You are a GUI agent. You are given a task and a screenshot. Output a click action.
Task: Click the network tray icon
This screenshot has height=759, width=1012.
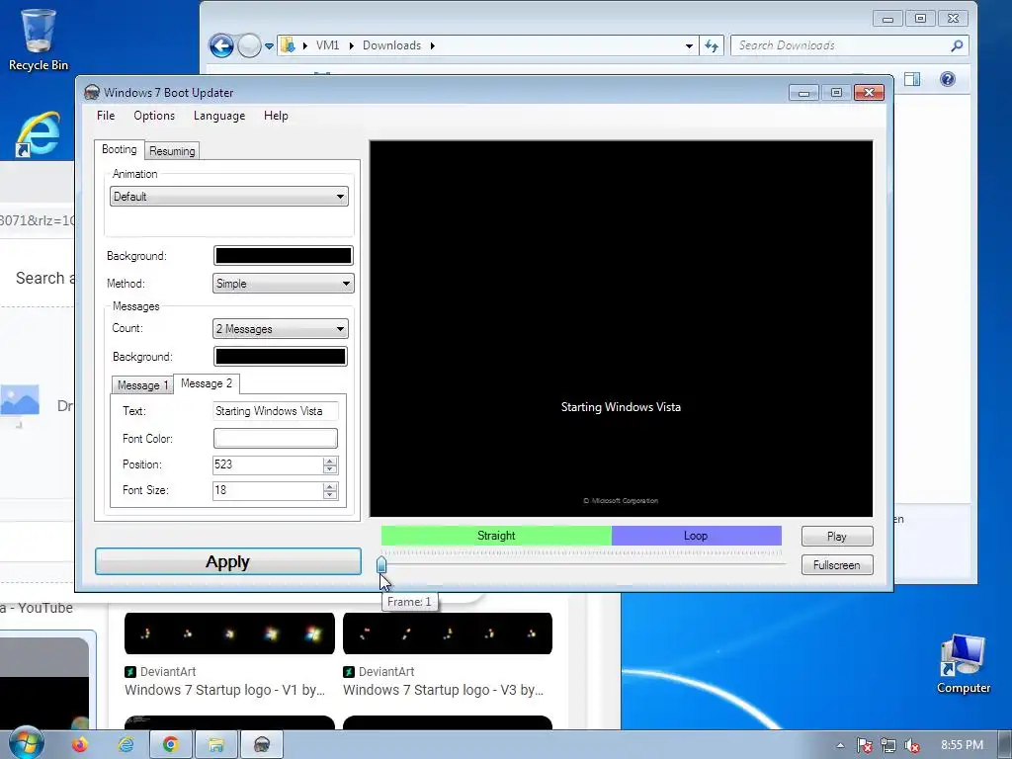[888, 745]
